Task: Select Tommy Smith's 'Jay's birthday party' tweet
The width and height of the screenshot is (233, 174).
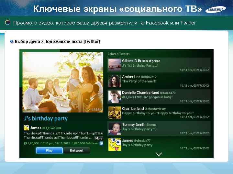Action: point(159,129)
